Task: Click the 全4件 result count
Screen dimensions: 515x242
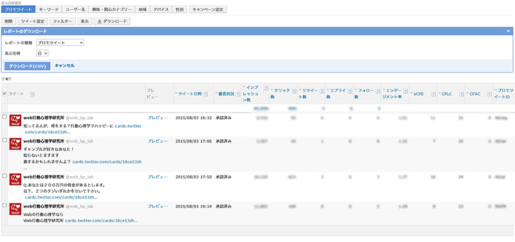Action: click(6, 79)
